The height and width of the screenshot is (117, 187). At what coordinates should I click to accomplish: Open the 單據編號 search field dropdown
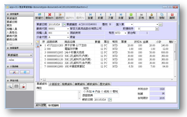click(31, 55)
